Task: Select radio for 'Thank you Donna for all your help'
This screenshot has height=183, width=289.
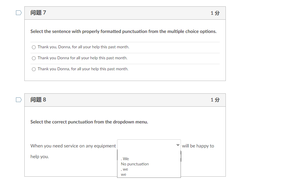Action: coord(34,58)
